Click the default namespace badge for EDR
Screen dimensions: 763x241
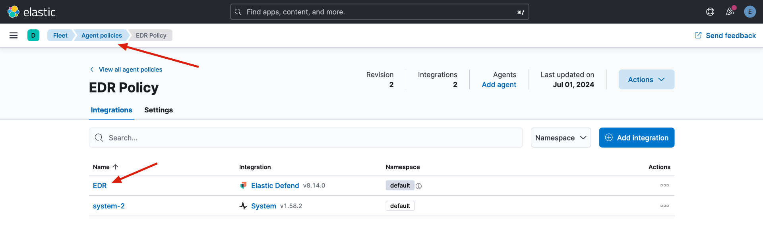pos(400,185)
